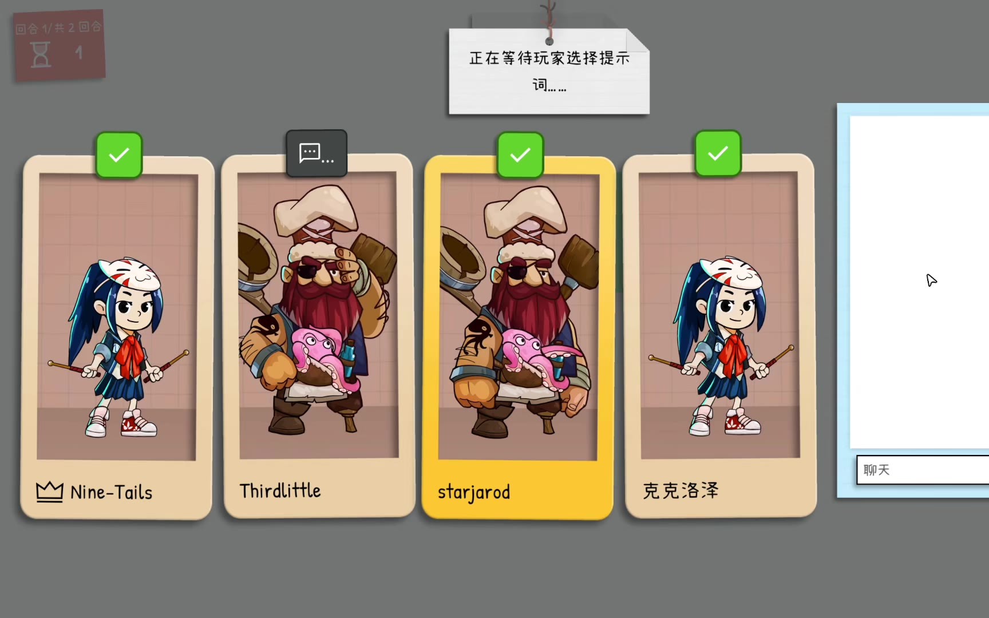Focus the 聊天 chat input box

pyautogui.click(x=923, y=470)
